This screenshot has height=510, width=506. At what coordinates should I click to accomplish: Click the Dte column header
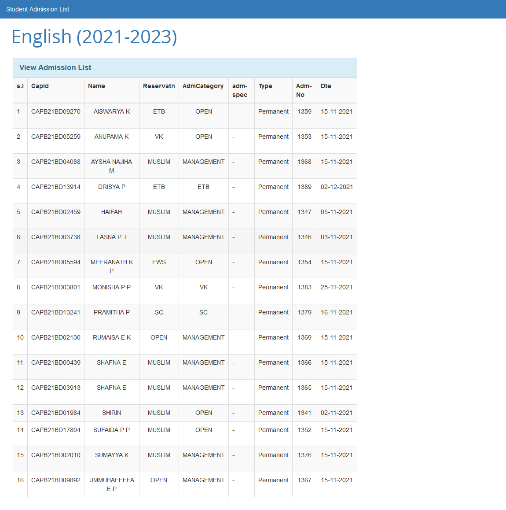coord(326,86)
